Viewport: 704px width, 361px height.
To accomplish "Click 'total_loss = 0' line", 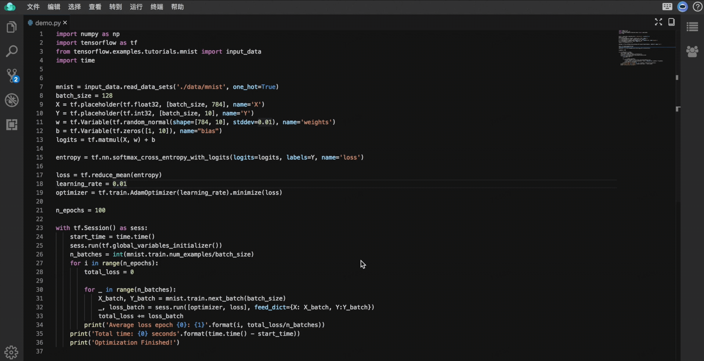I will tap(109, 272).
